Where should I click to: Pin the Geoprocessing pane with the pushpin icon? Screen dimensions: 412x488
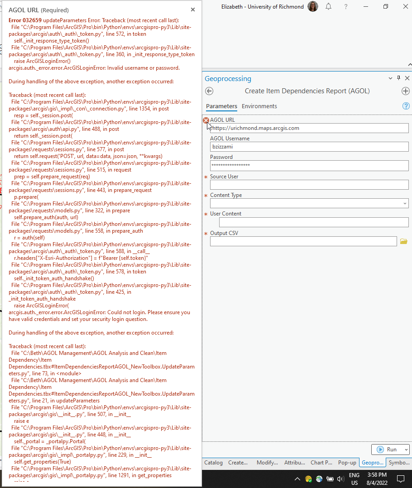coord(398,78)
